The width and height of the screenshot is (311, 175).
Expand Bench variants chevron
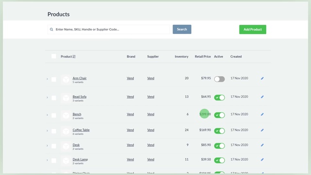coord(47,115)
